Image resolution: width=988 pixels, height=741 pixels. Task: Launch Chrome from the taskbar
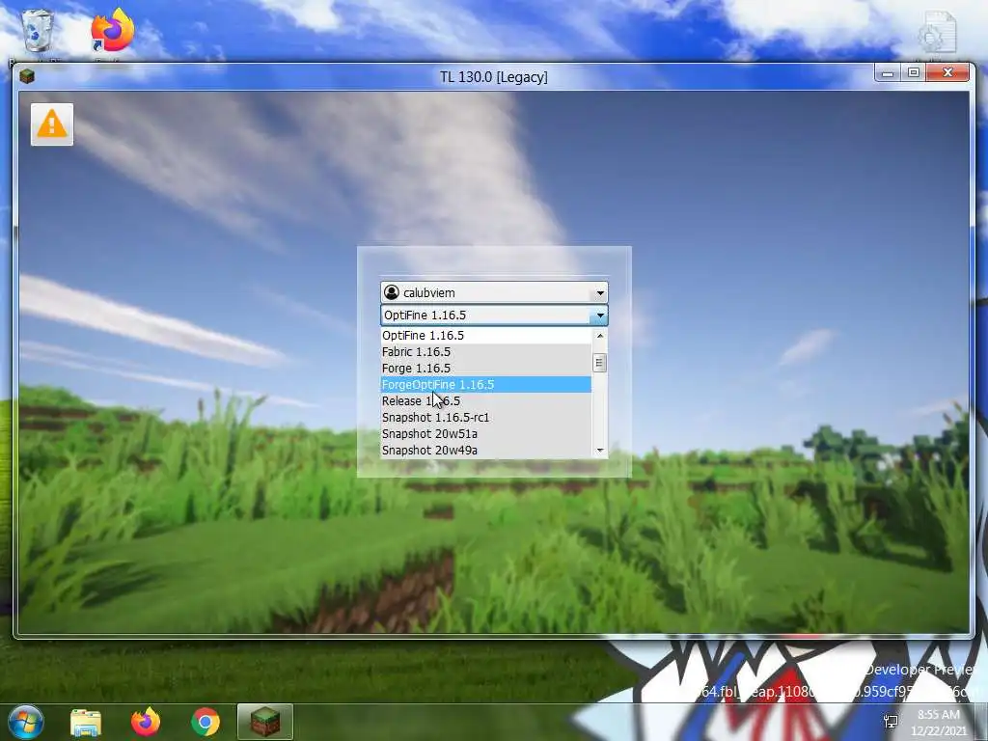[x=206, y=722]
